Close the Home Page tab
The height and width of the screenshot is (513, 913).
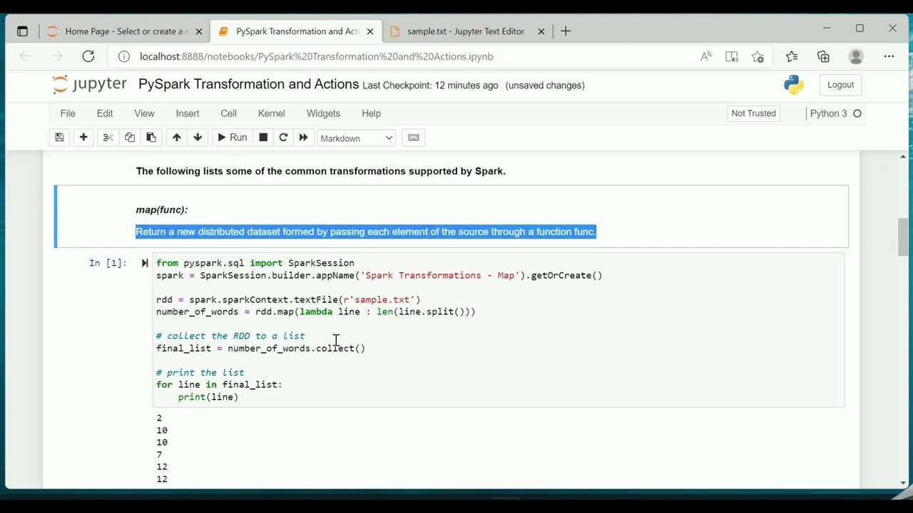199,31
